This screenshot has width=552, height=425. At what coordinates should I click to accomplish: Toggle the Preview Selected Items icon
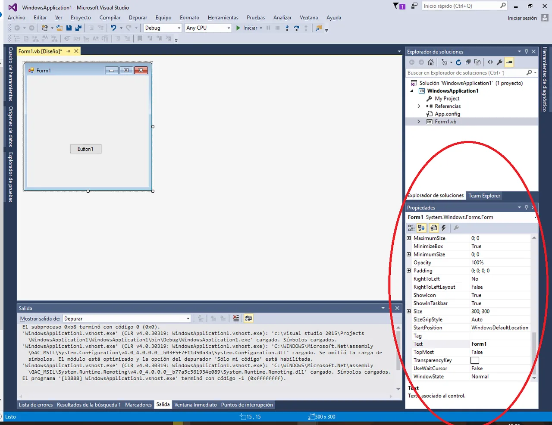pyautogui.click(x=509, y=62)
